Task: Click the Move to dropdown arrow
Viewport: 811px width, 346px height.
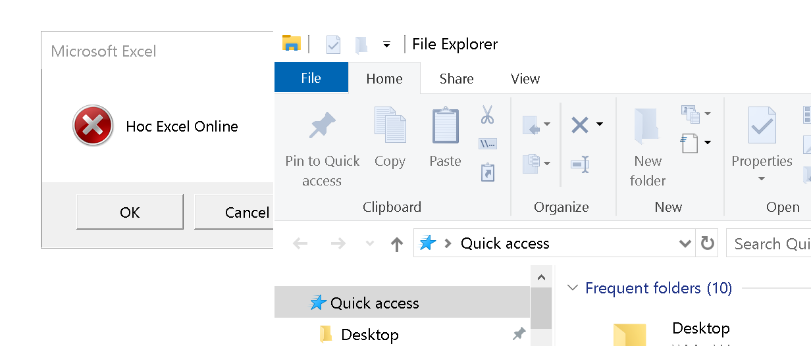Action: coord(547,124)
